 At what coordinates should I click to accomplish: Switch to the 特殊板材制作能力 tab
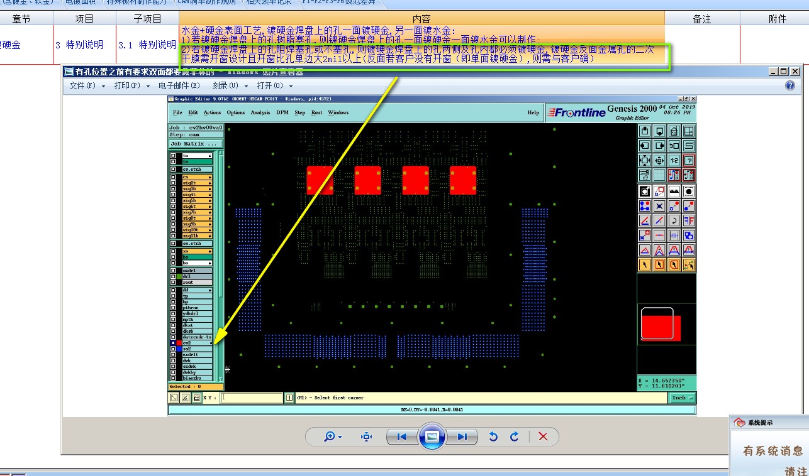coord(138,3)
